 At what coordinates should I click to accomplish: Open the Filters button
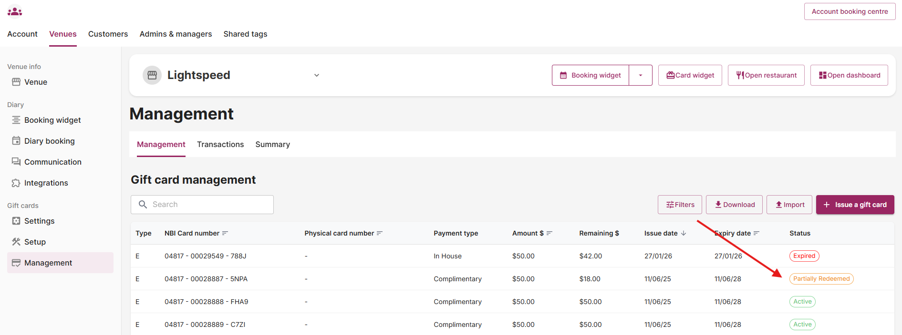pos(680,205)
